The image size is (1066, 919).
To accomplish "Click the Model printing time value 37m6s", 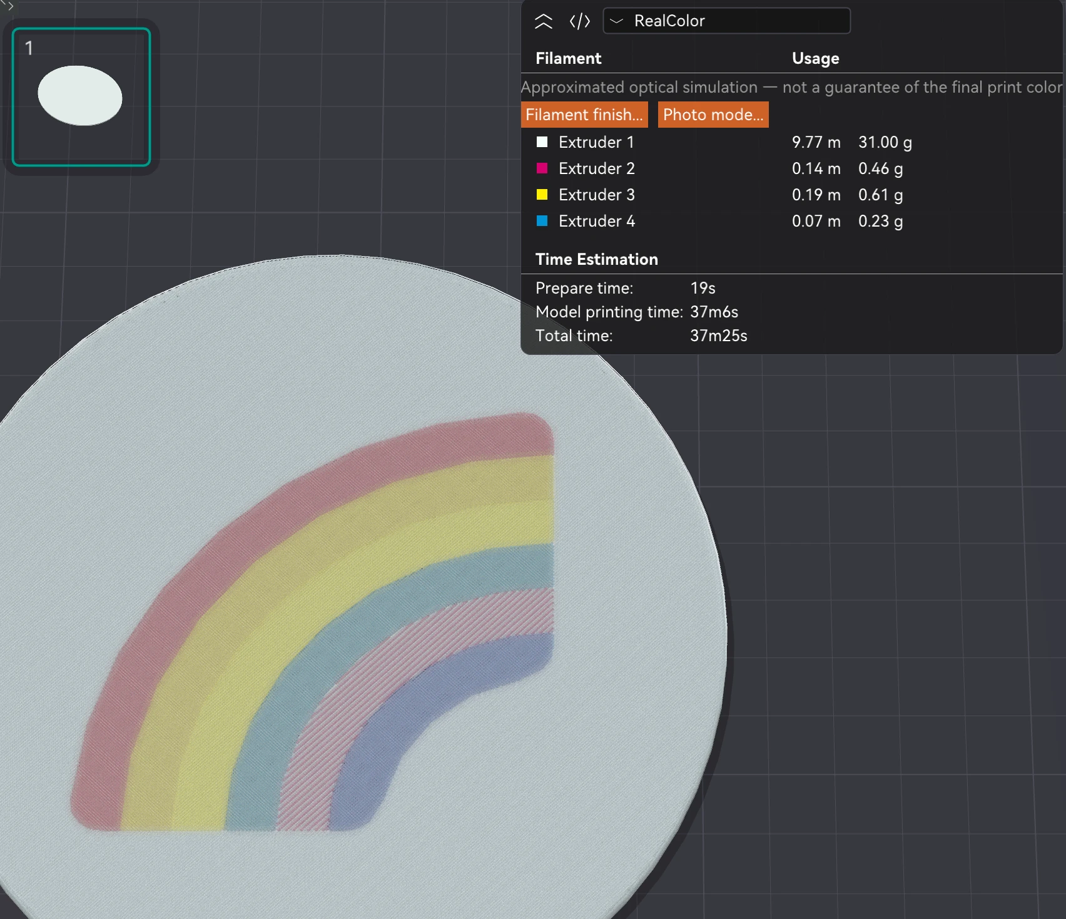I will [714, 312].
